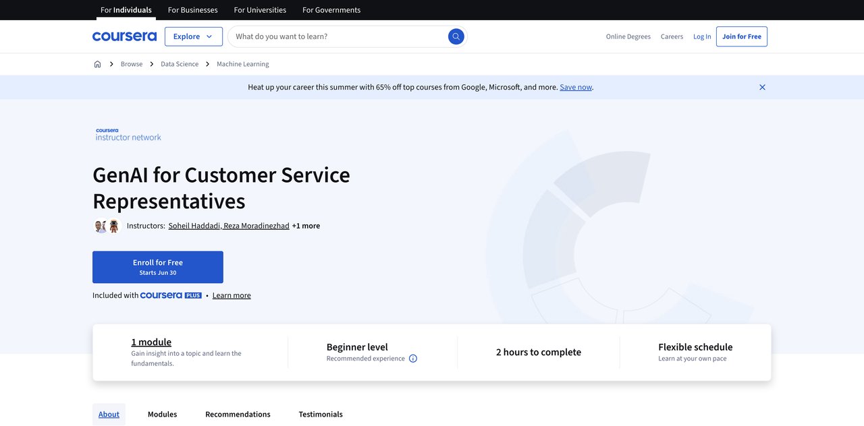
Task: Click the instructor avatar thumbnails
Action: [x=107, y=226]
